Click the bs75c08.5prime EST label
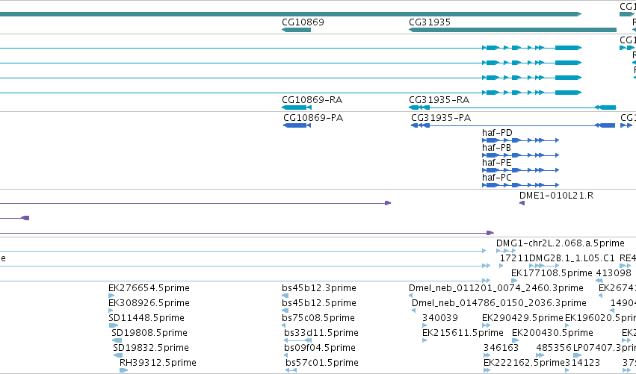The width and height of the screenshot is (636, 374). [318, 318]
